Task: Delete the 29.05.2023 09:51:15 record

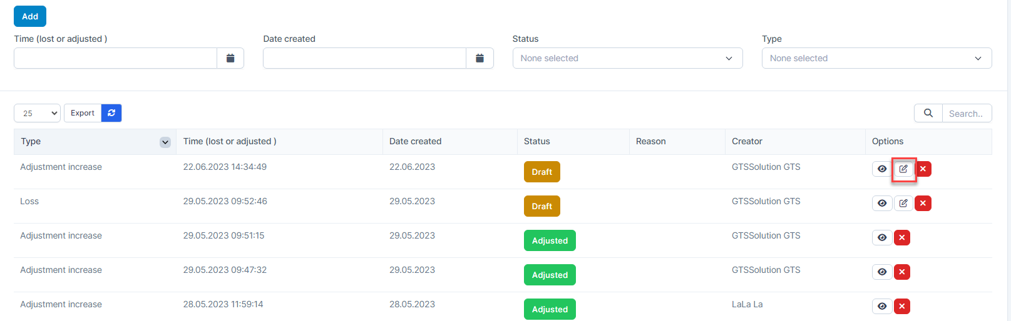Action: [902, 238]
